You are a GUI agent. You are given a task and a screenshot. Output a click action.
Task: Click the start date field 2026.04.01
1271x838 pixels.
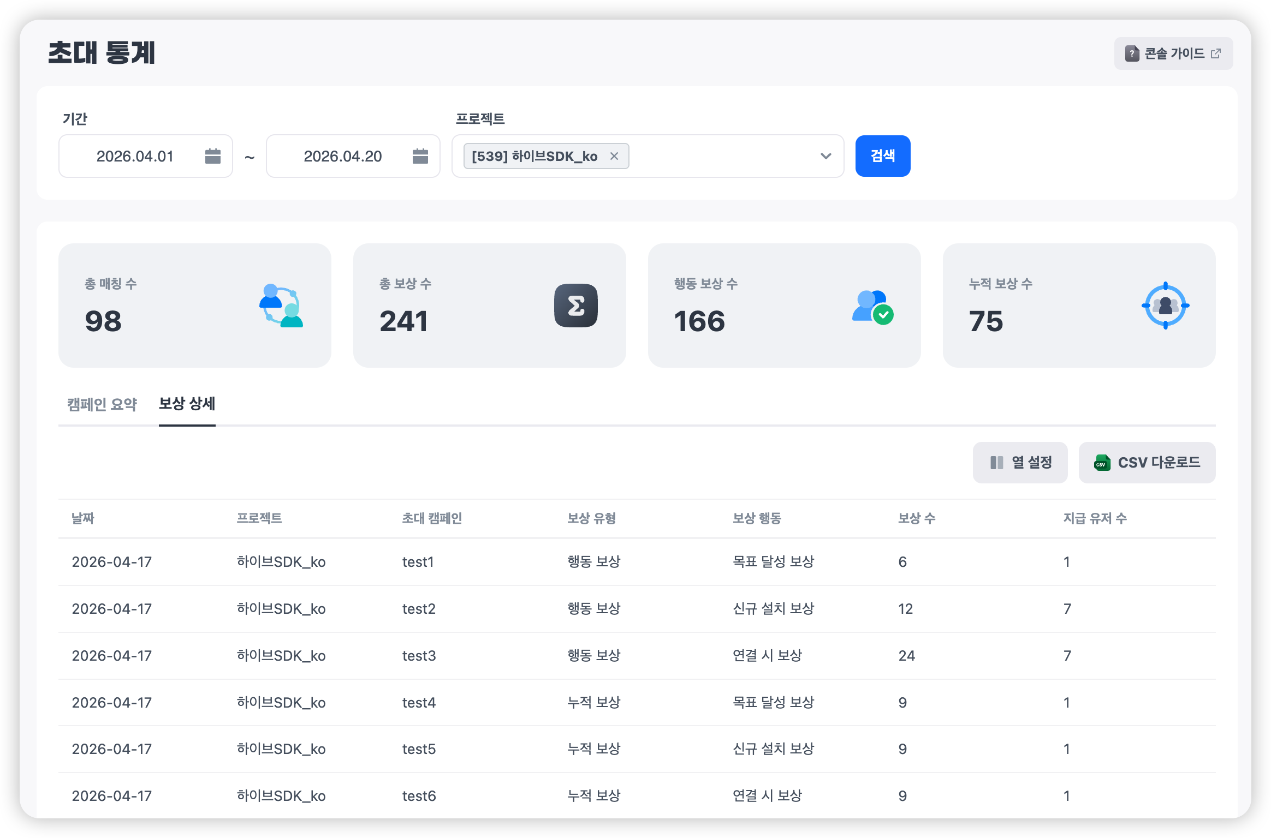click(135, 157)
